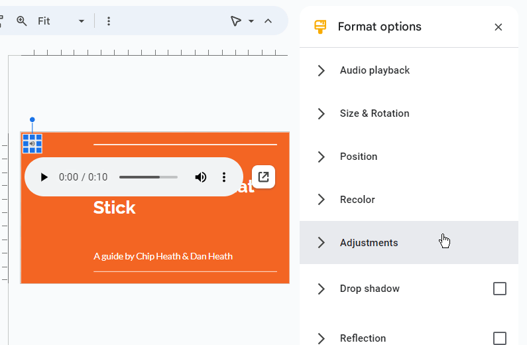Open pointer mode dropdown arrow
Image resolution: width=527 pixels, height=345 pixels.
click(x=251, y=21)
